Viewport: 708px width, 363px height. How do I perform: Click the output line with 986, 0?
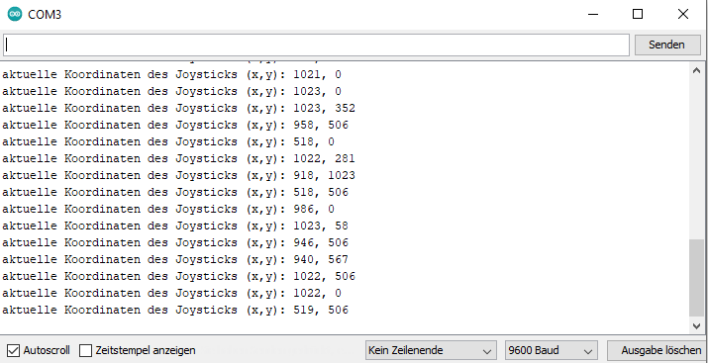[x=168, y=210]
